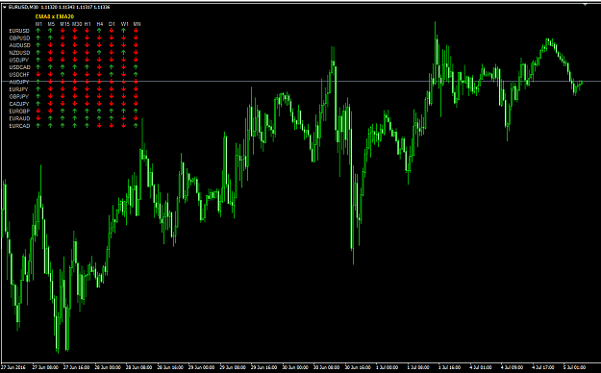The image size is (601, 373).
Task: Click the EURUSD H4 green up arrow
Action: [99, 31]
